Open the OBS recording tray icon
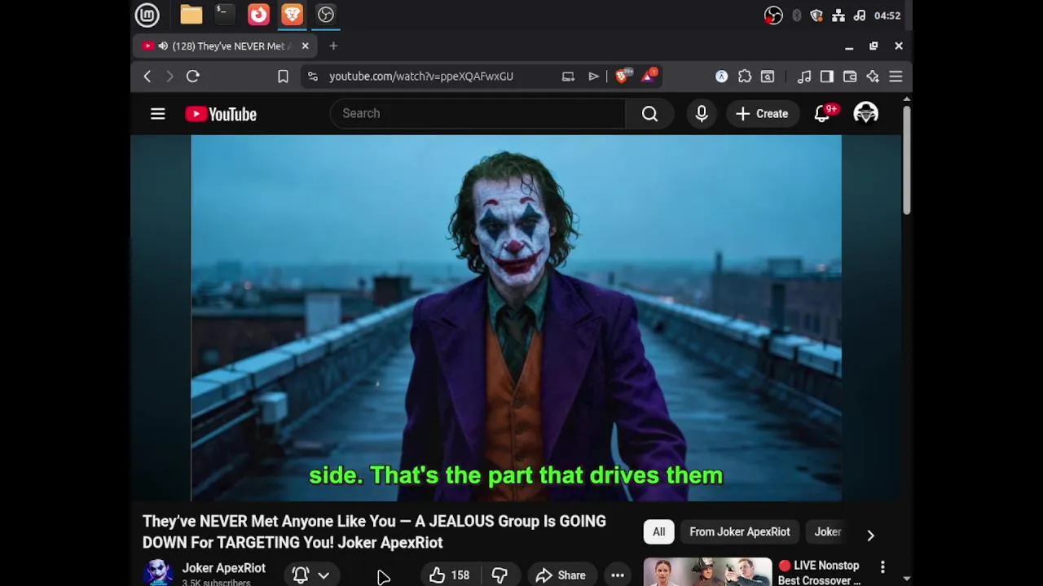The image size is (1043, 586). click(773, 15)
